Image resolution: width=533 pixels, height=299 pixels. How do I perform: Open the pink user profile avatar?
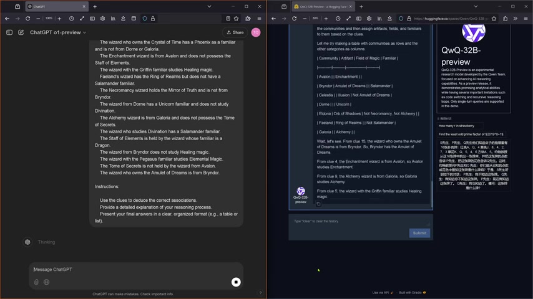256,32
